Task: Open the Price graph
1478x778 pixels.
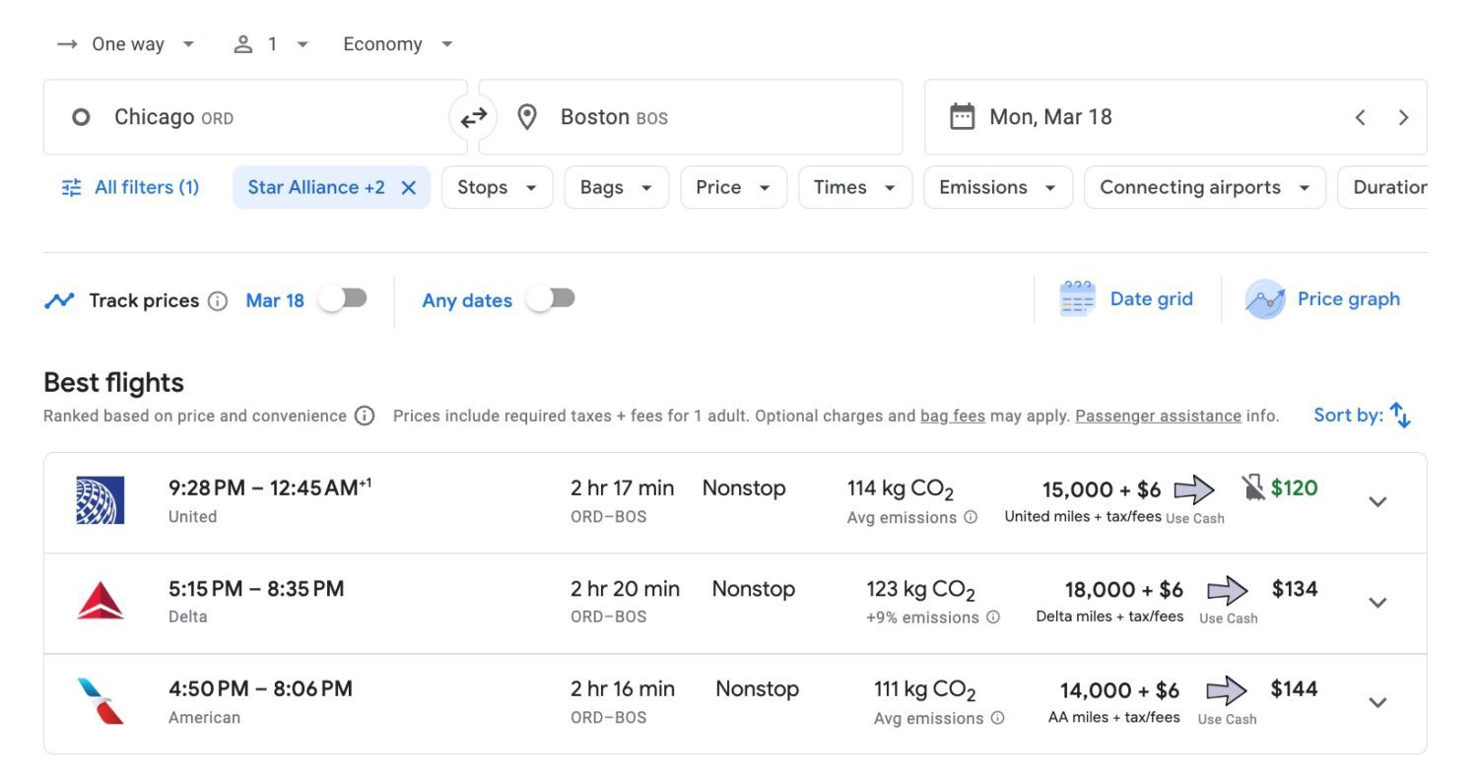Action: (x=1323, y=299)
